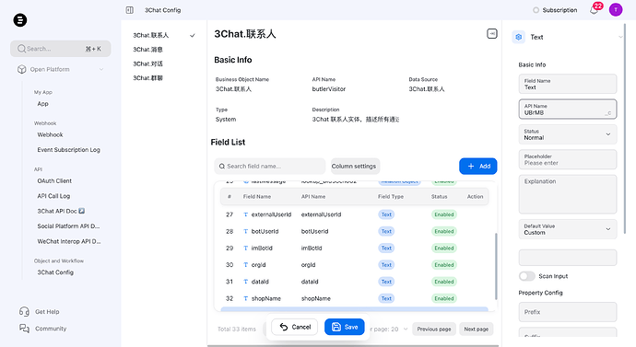This screenshot has height=347, width=636.
Task: Click the external link icon beside 3Chat API Doc
Action: (81, 211)
